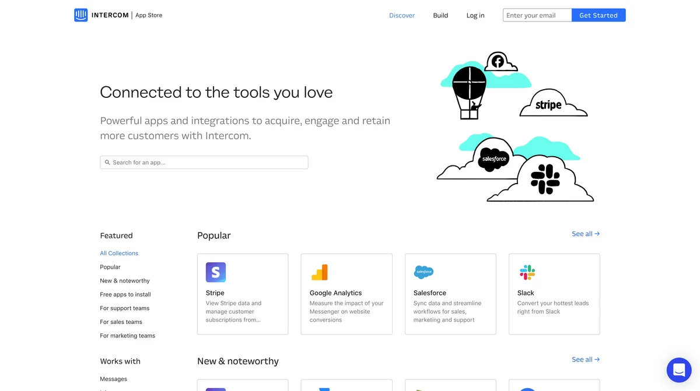The image size is (700, 391).
Task: Select New & noteworthy in the sidebar
Action: [124, 280]
